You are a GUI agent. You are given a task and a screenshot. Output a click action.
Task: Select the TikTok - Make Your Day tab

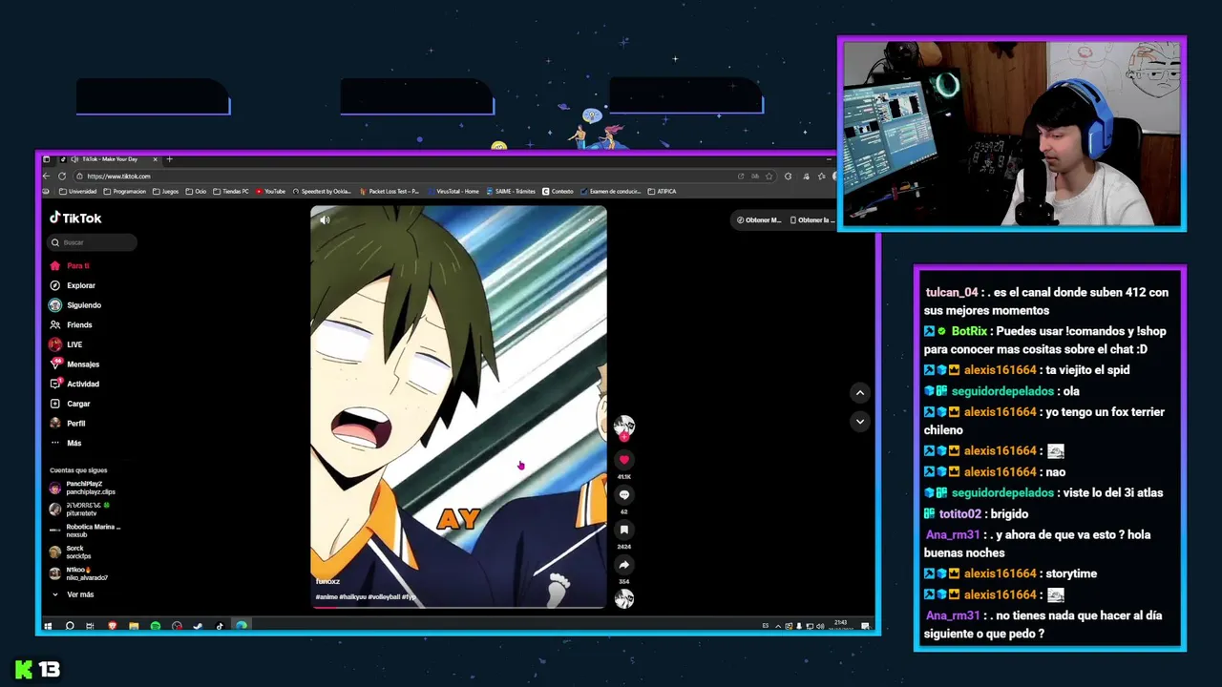coord(109,159)
